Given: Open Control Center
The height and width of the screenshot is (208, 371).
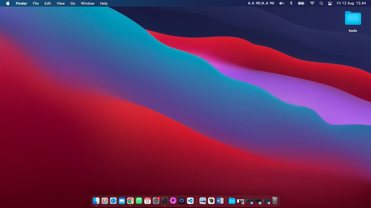Looking at the screenshot, I should coord(330,3).
